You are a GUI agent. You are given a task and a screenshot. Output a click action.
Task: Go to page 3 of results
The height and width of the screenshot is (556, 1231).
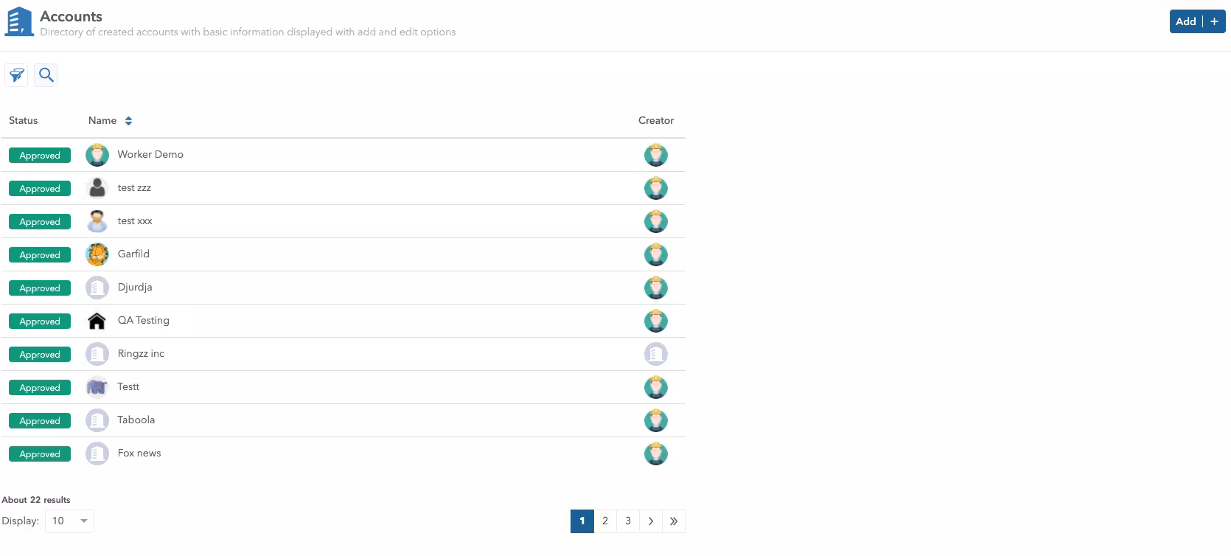click(628, 521)
